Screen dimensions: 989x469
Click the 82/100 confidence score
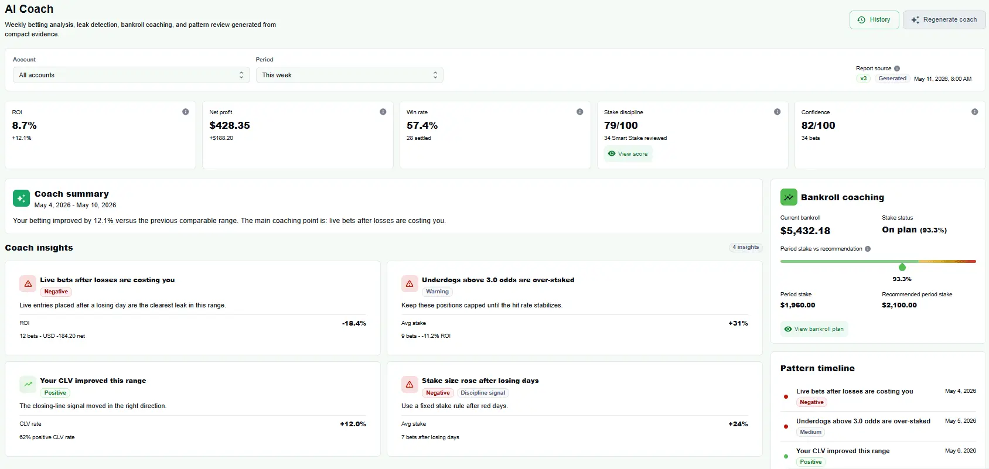(819, 125)
